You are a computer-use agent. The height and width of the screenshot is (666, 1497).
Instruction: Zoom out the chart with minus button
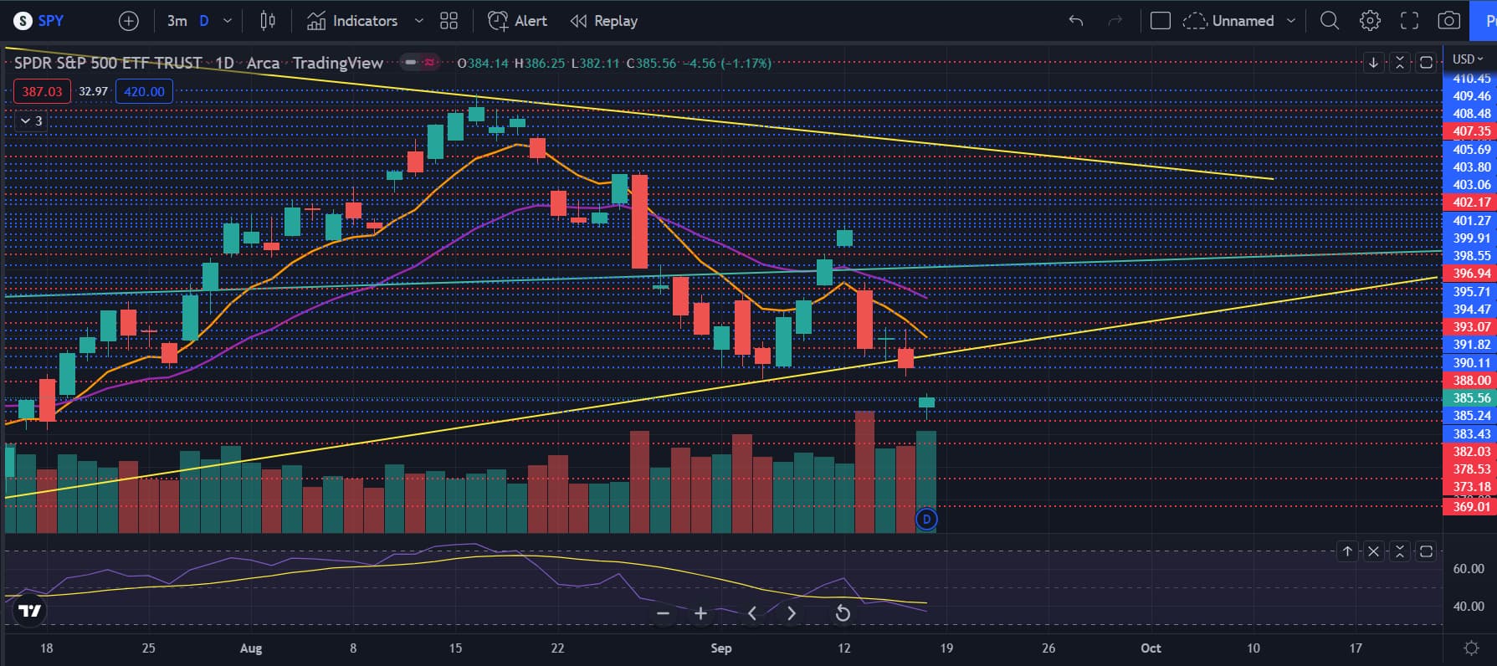[663, 613]
